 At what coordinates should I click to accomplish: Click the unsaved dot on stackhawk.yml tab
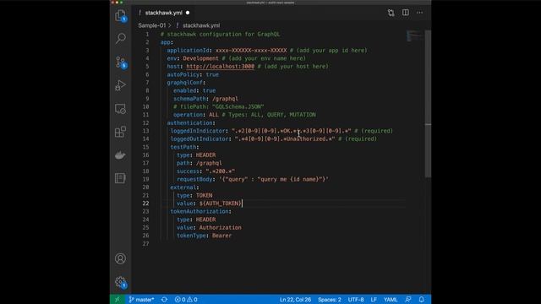pyautogui.click(x=188, y=13)
